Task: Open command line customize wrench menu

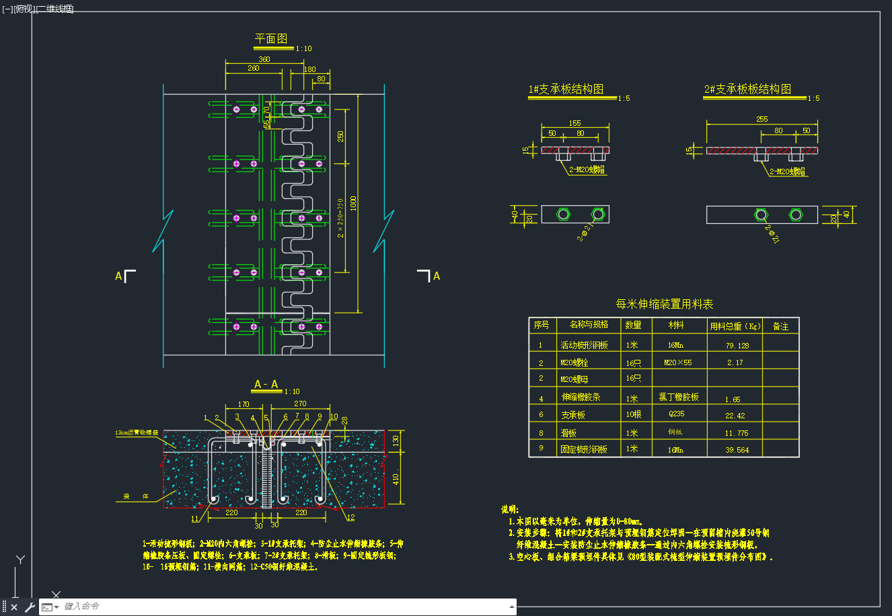Action: point(29,607)
